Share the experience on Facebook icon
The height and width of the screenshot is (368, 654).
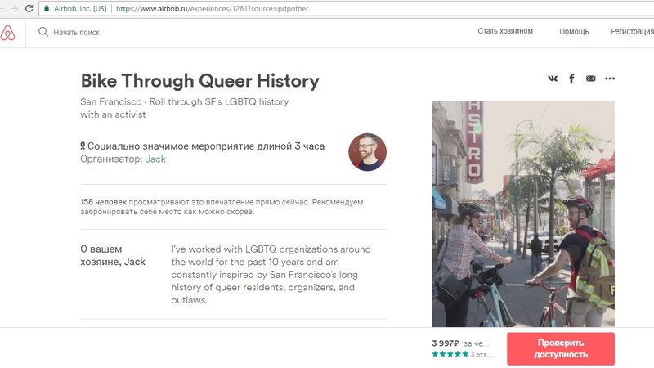(x=571, y=79)
